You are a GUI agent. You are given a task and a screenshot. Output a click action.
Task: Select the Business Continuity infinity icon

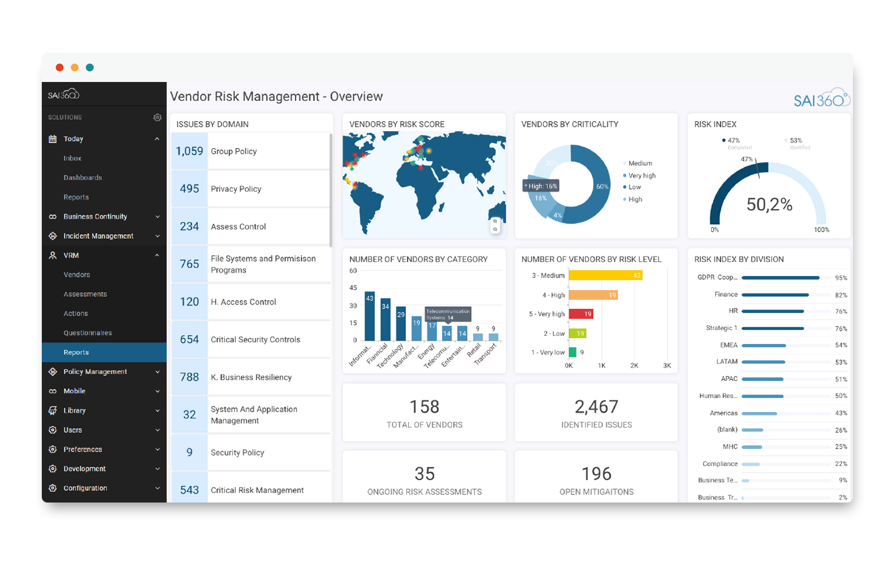(x=52, y=216)
